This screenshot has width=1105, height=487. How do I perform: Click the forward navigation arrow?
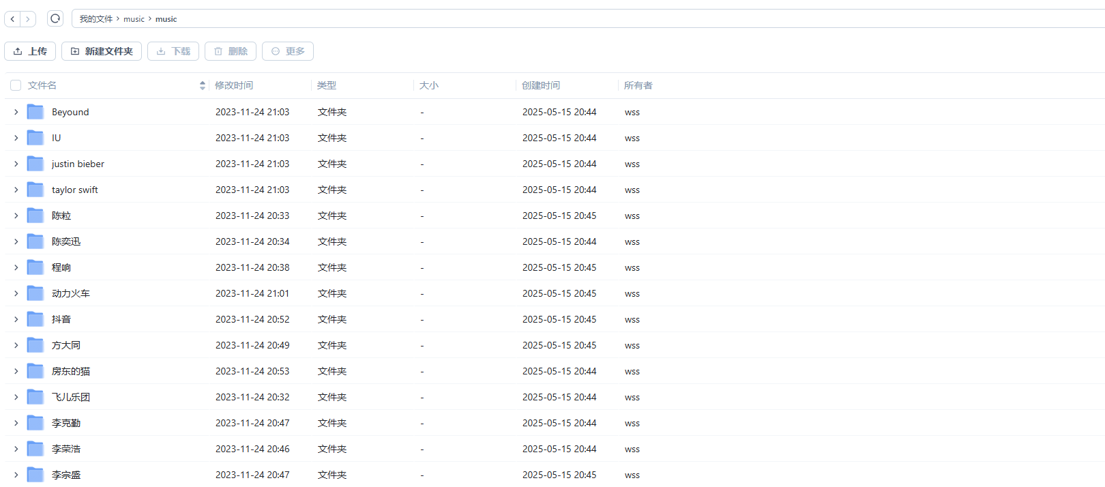point(28,19)
